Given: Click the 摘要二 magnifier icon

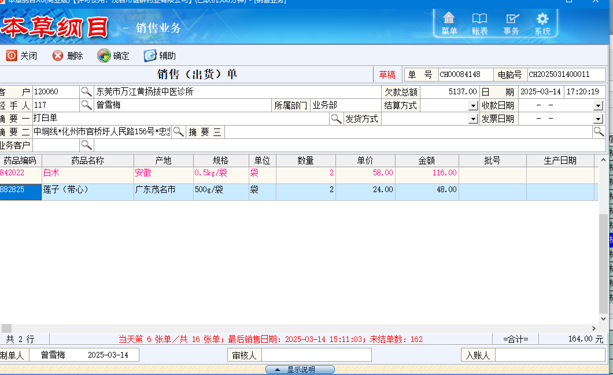Looking at the screenshot, I should coord(178,132).
